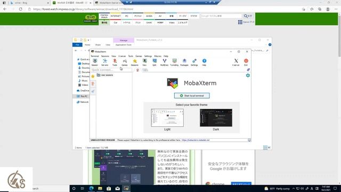341x192 pixels.
Task: Click the Quick connect input field
Action: point(111,70)
